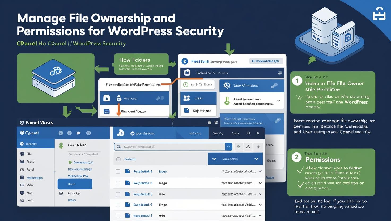391x221 pixels.
Task: Open the Solce tab
Action: tap(235, 133)
